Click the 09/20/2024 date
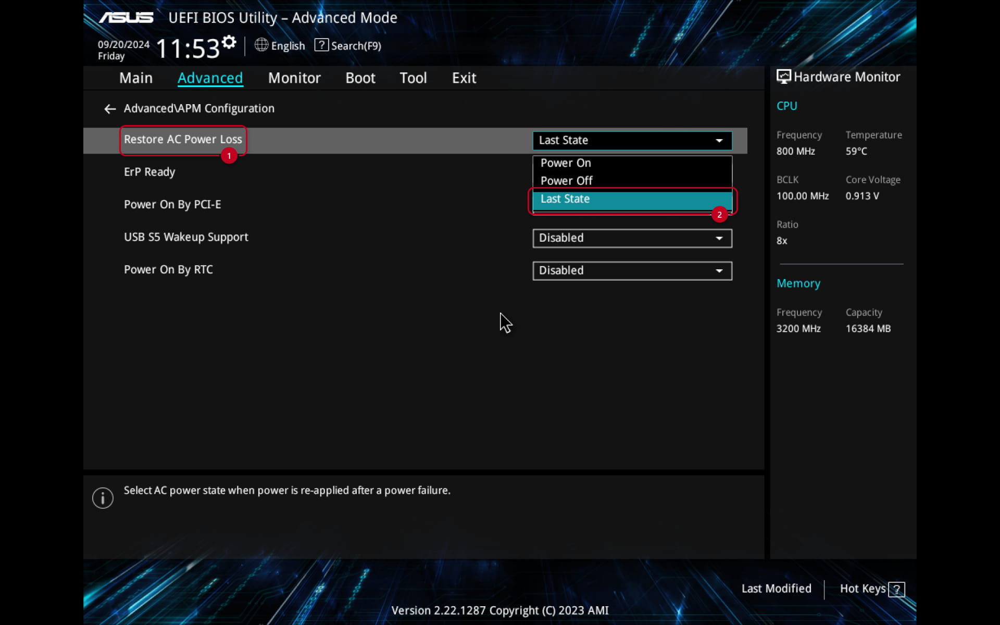 click(x=123, y=44)
